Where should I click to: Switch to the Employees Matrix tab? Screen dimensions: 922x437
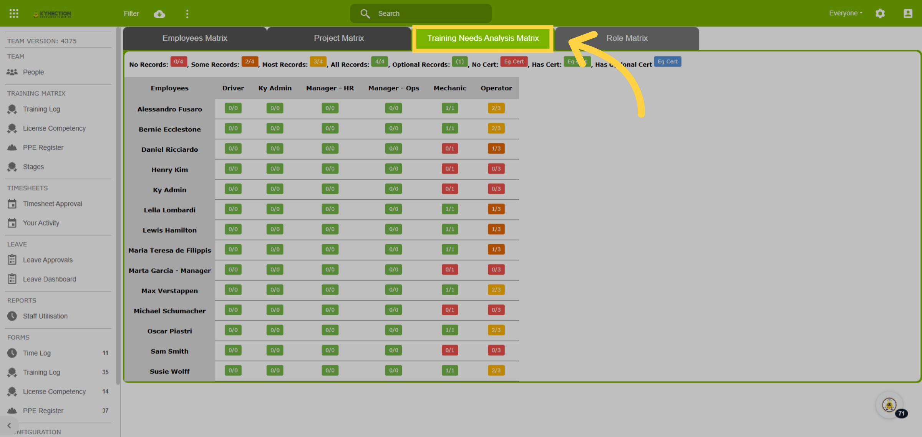pos(195,38)
